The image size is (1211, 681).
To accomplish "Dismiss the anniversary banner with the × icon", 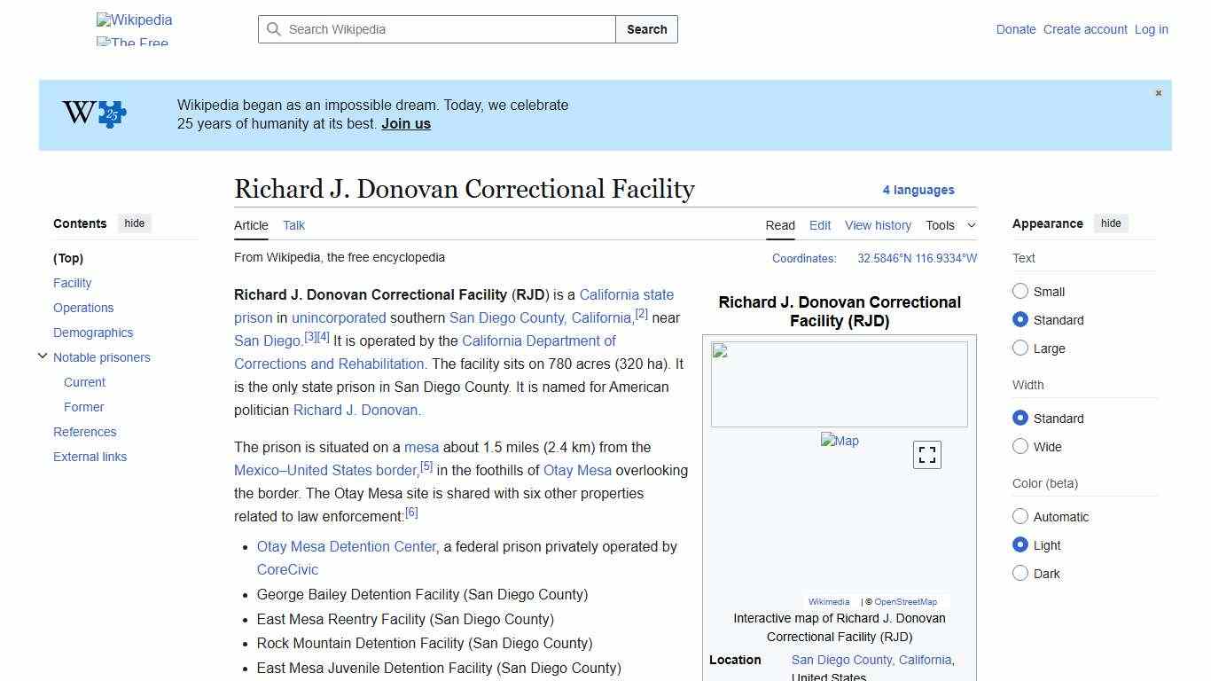I will click(1158, 92).
